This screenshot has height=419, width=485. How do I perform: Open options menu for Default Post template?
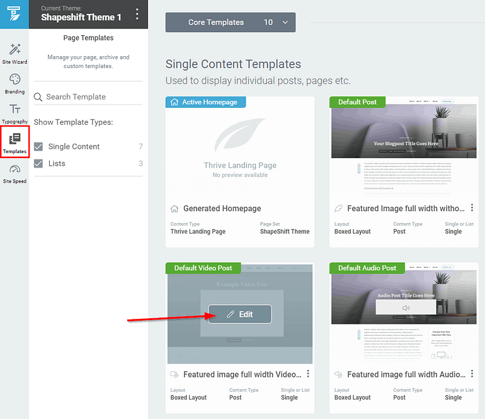[472, 208]
